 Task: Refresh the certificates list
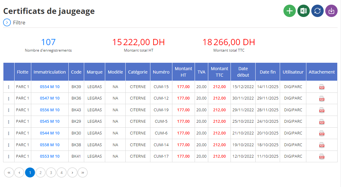(x=317, y=11)
